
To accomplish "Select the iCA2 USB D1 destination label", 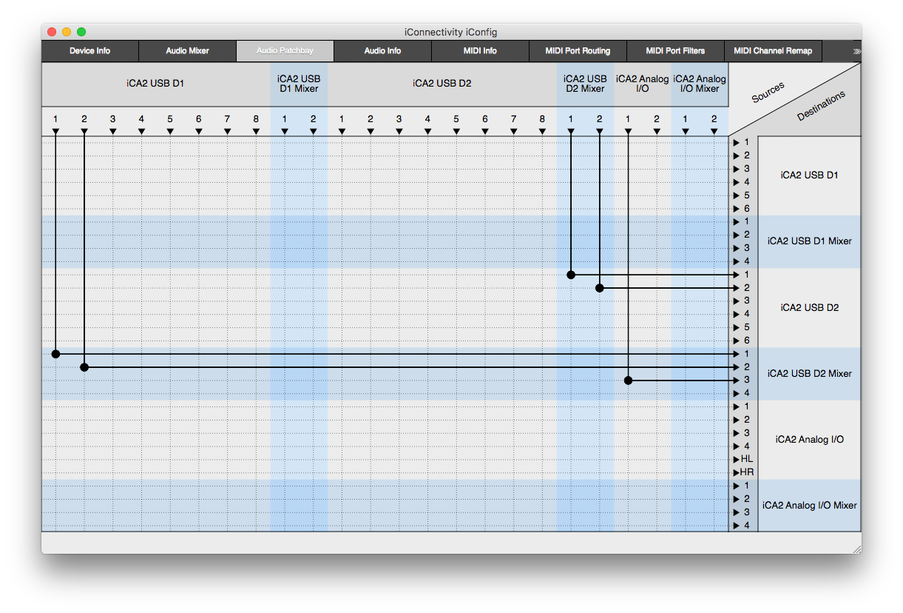I will [x=809, y=175].
